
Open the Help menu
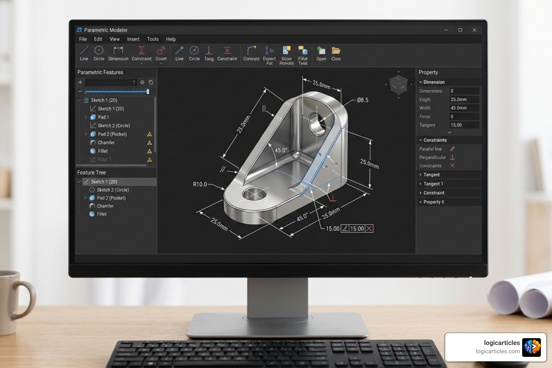click(171, 39)
